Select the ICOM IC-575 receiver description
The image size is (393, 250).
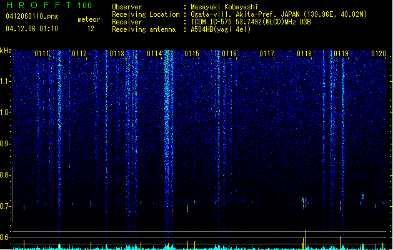point(251,22)
